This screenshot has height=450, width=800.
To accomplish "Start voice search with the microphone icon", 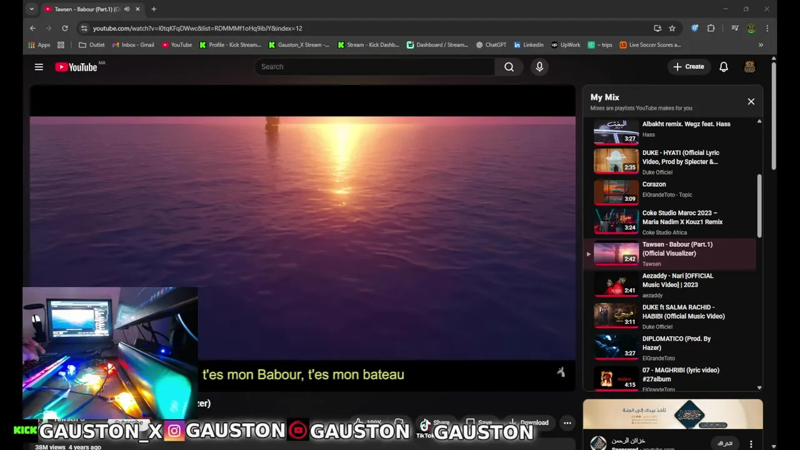I will pos(539,67).
